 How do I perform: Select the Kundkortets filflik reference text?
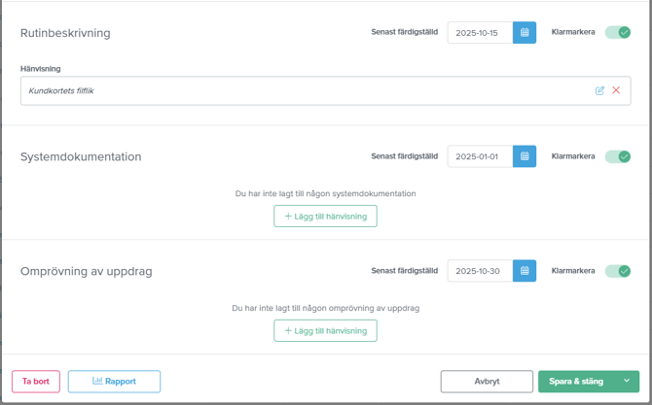tap(61, 90)
